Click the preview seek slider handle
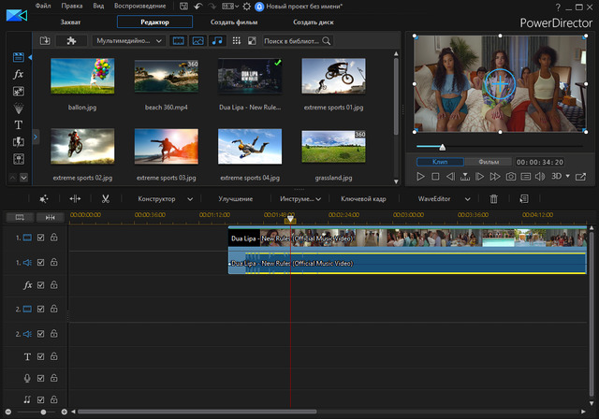Viewport: 599px width, 419px height. 442,147
